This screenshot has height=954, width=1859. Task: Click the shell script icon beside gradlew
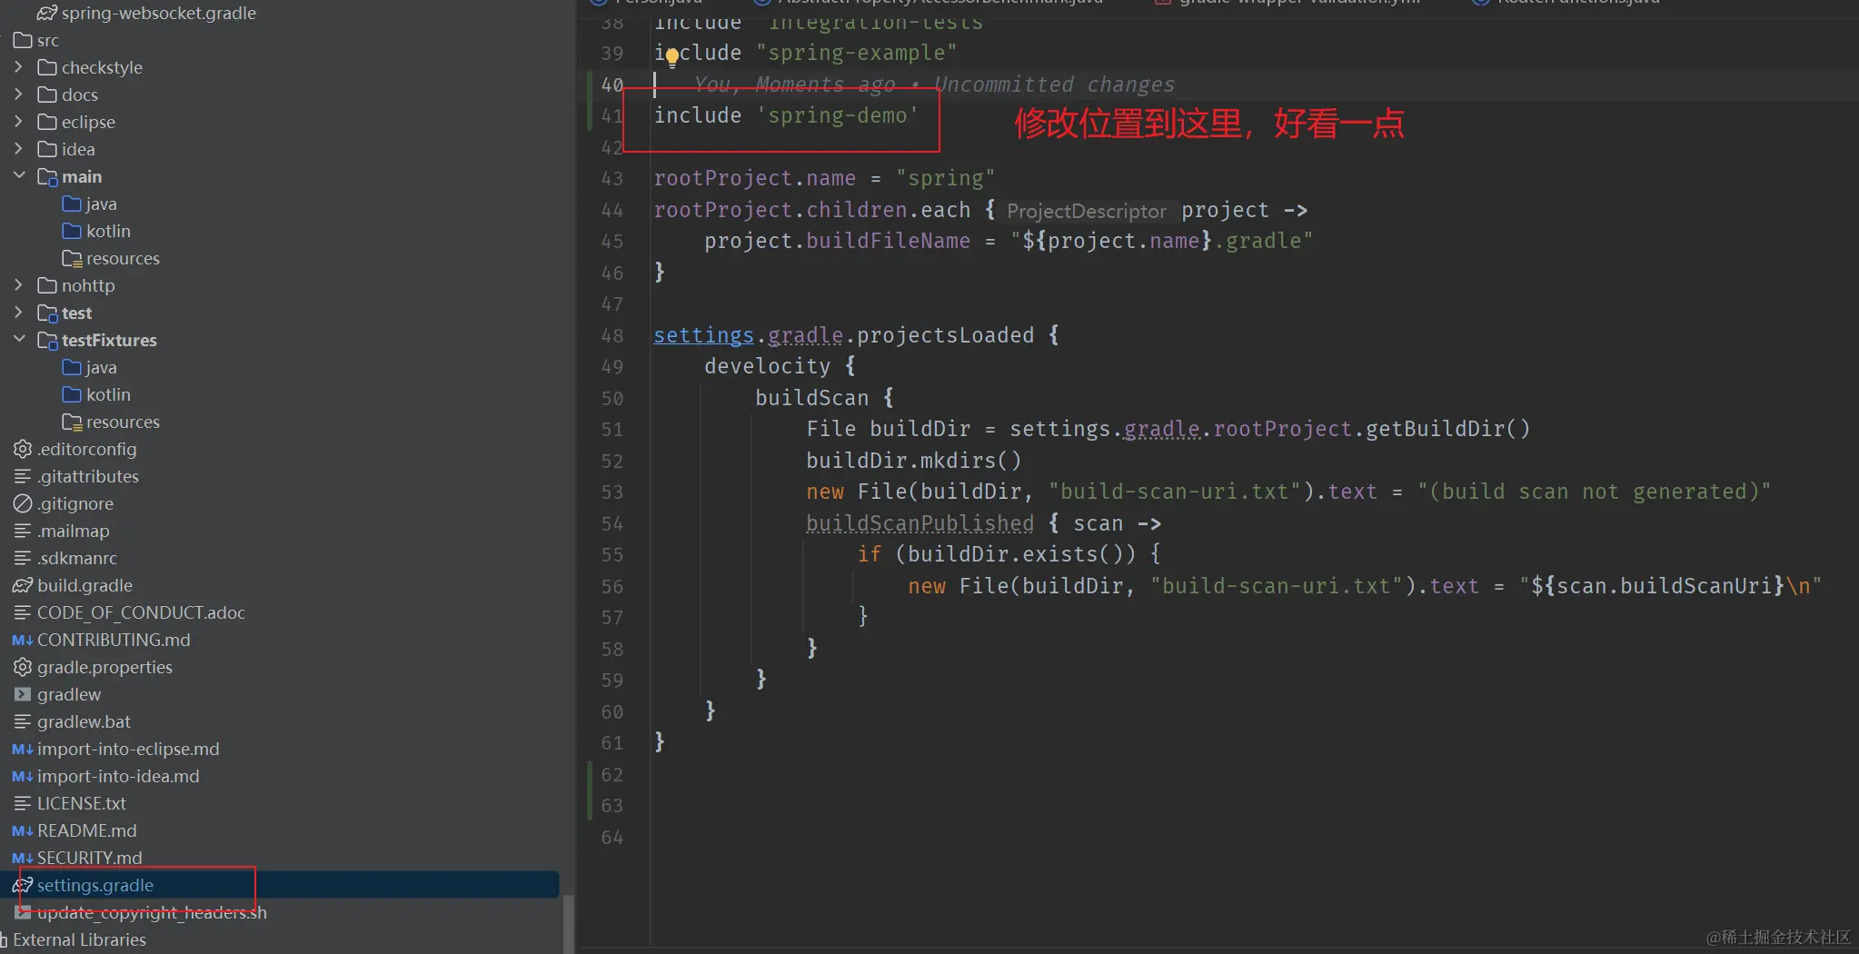tap(23, 694)
